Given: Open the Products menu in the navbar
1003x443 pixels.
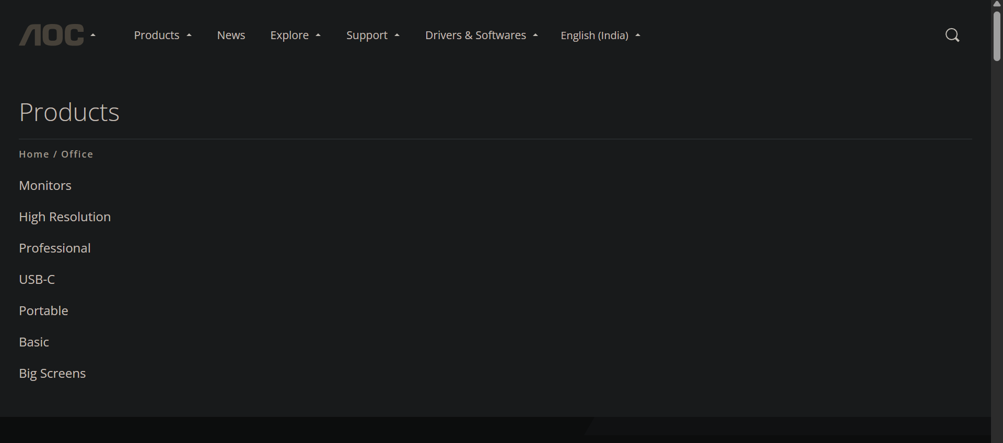Looking at the screenshot, I should (x=157, y=35).
